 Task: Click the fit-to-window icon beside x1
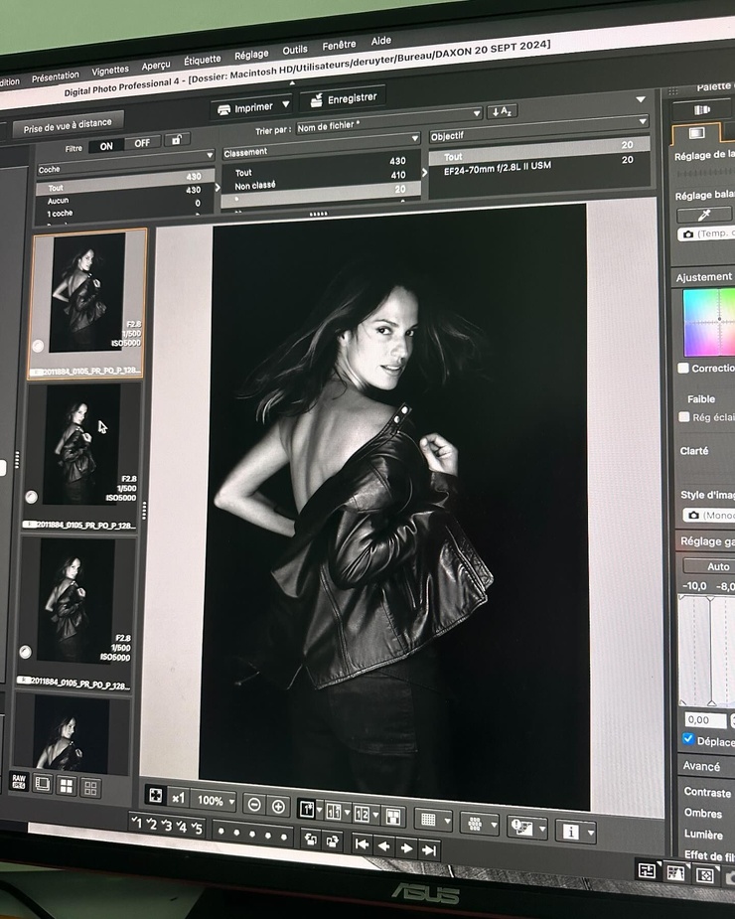pyautogui.click(x=156, y=796)
